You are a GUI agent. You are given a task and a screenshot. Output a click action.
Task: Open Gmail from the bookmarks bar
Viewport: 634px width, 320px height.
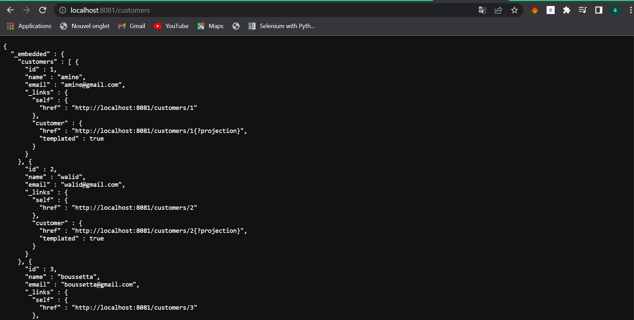pos(131,26)
